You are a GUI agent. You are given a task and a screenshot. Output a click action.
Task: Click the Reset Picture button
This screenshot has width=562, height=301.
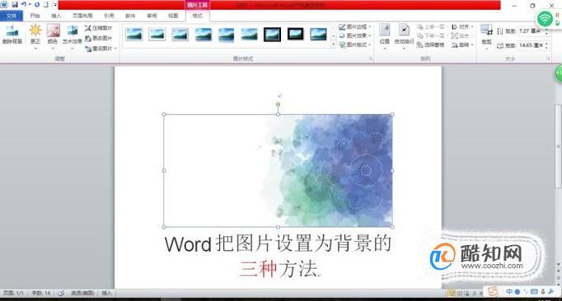pyautogui.click(x=101, y=49)
